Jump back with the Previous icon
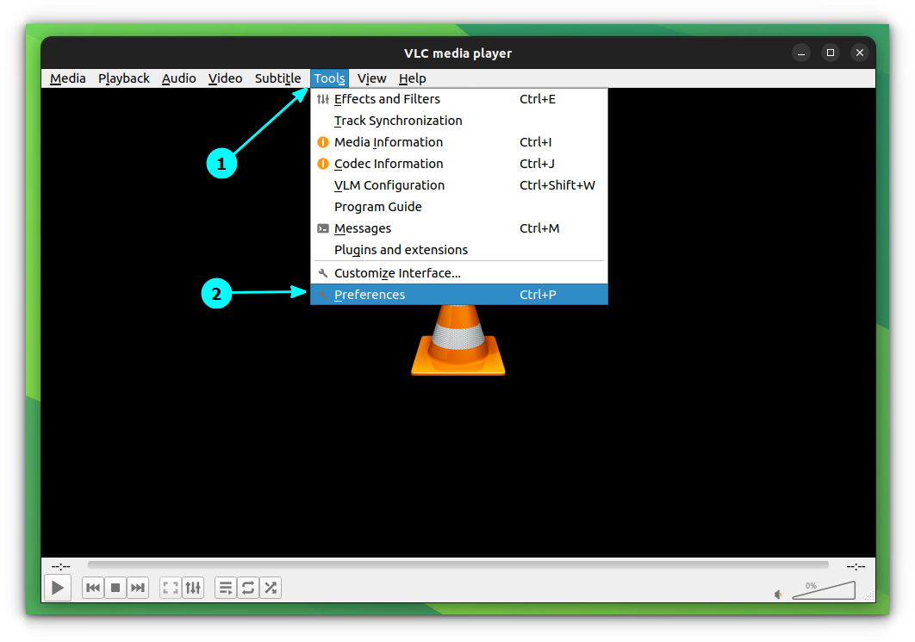 tap(93, 587)
